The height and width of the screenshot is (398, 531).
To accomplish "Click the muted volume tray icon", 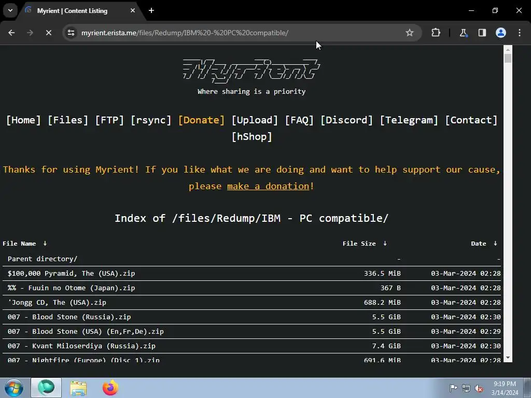I will pyautogui.click(x=479, y=388).
